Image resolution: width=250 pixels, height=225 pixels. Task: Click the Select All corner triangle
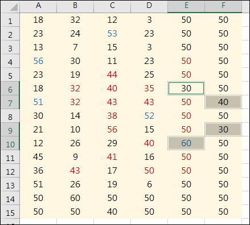[14, 7]
